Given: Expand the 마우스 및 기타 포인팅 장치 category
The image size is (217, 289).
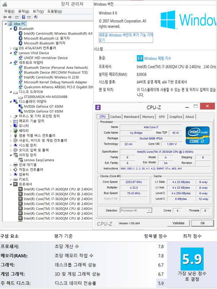Looking at the screenshot, I should pos(11,116).
